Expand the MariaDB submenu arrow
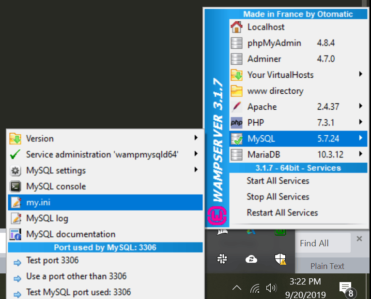The image size is (371, 299). [361, 154]
